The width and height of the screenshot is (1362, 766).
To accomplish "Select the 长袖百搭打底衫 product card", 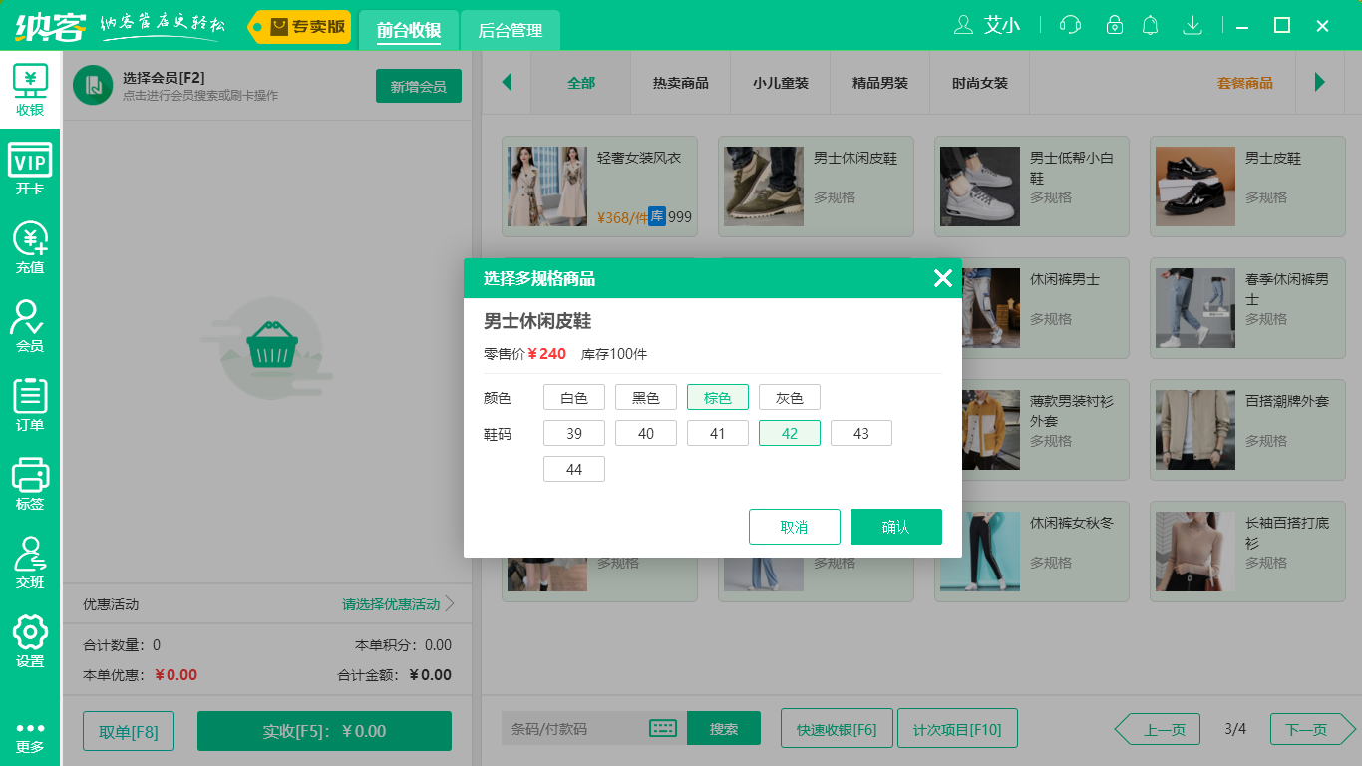I will coord(1247,552).
